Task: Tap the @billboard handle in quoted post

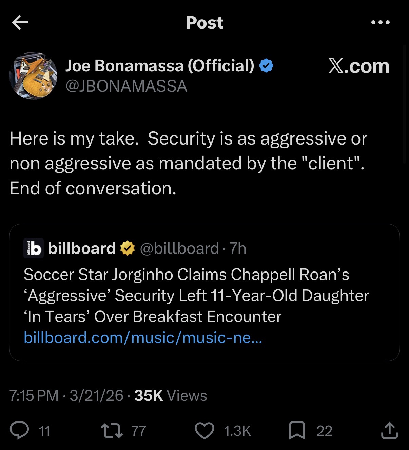Action: coord(179,248)
